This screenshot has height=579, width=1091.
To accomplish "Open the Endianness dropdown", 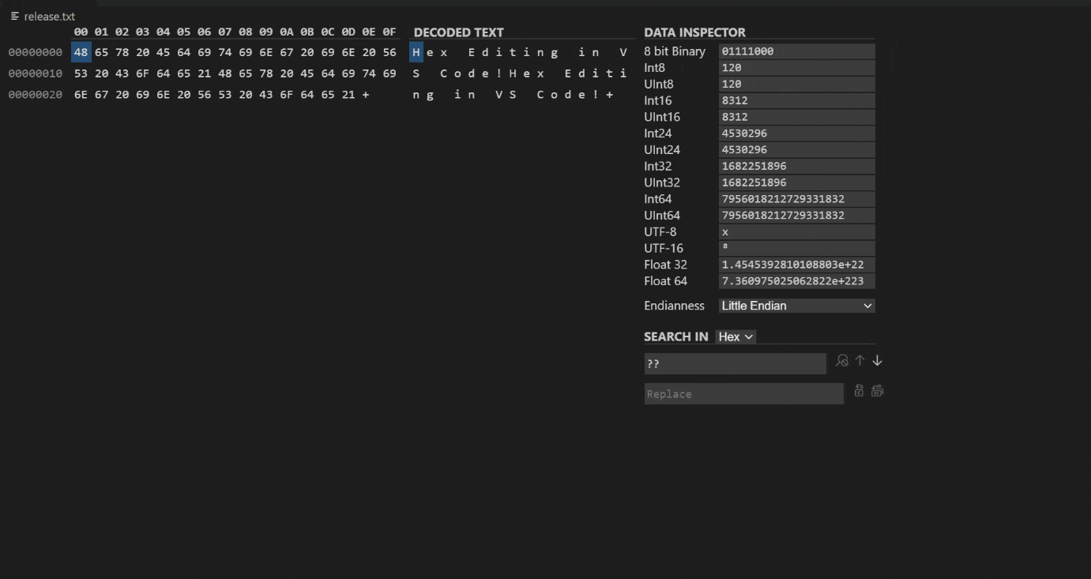I will (x=796, y=306).
